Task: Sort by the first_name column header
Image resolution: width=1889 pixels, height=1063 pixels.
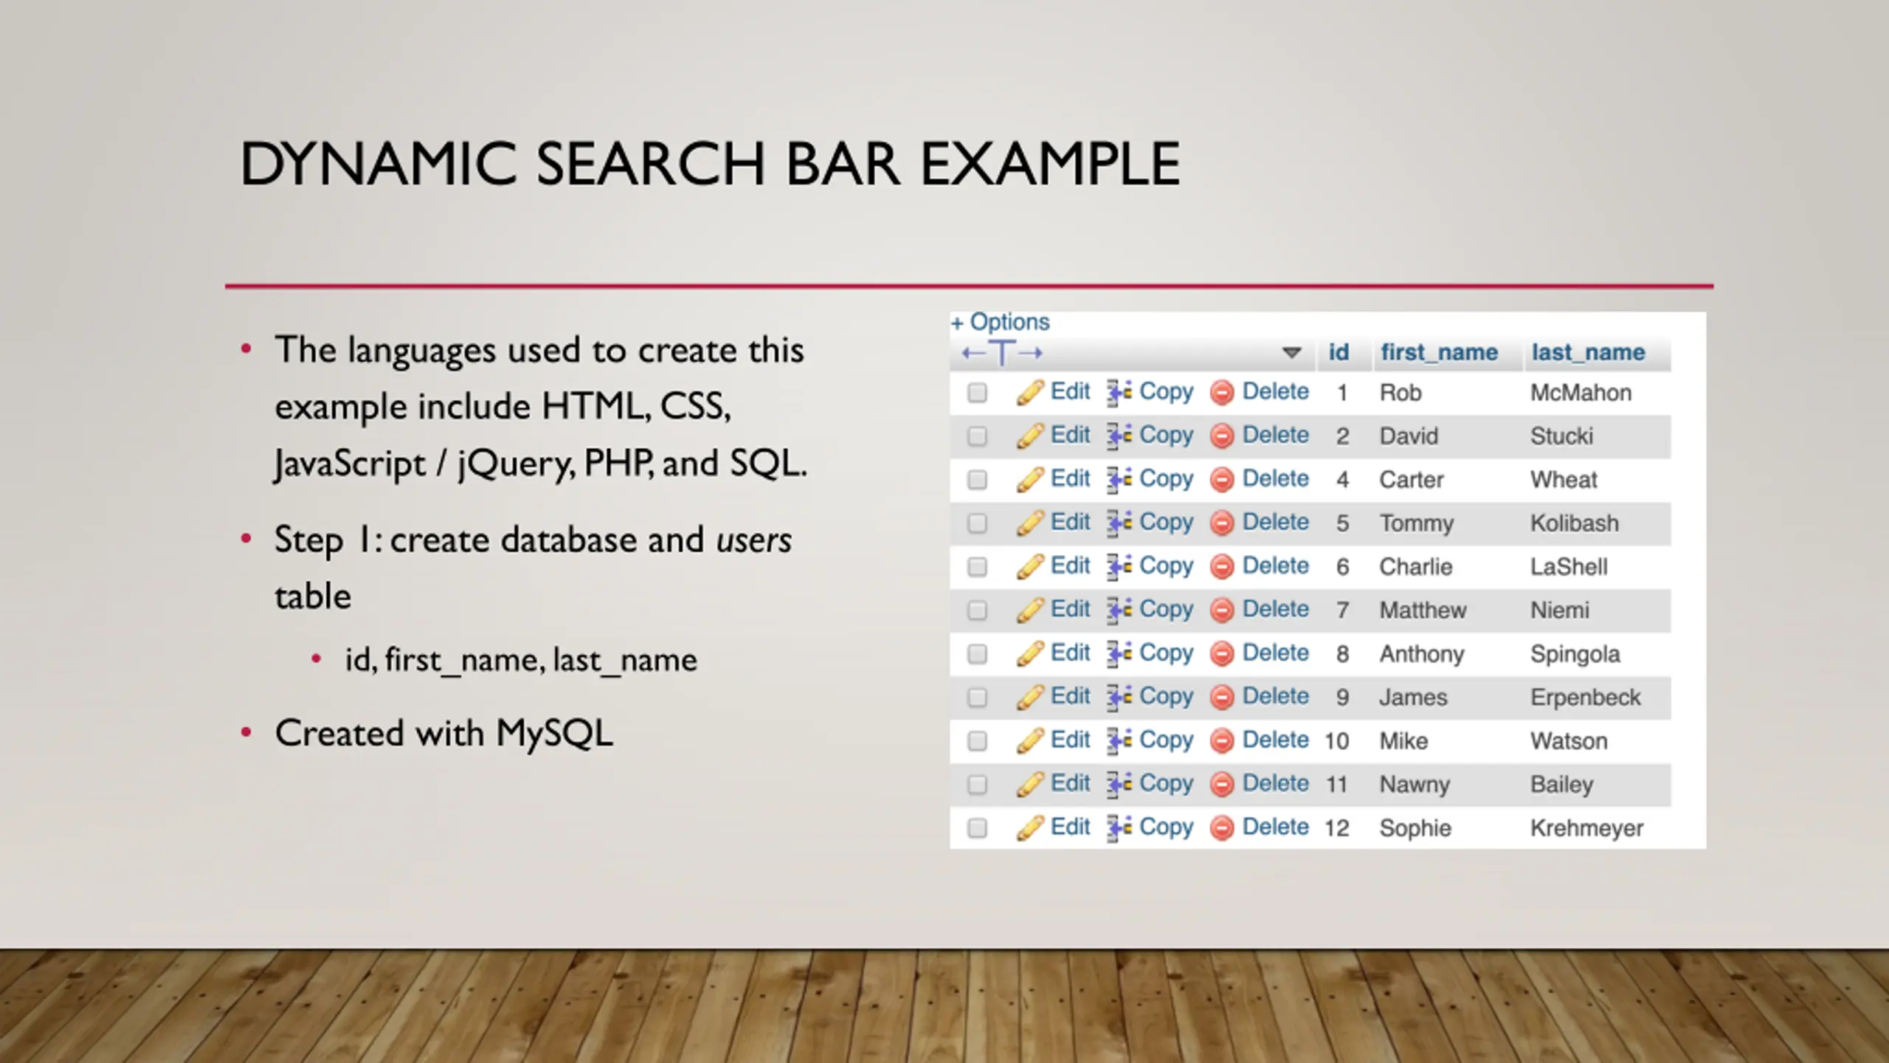Action: point(1439,352)
